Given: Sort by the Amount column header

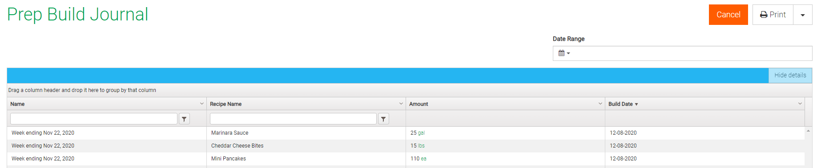Looking at the screenshot, I should [x=419, y=104].
